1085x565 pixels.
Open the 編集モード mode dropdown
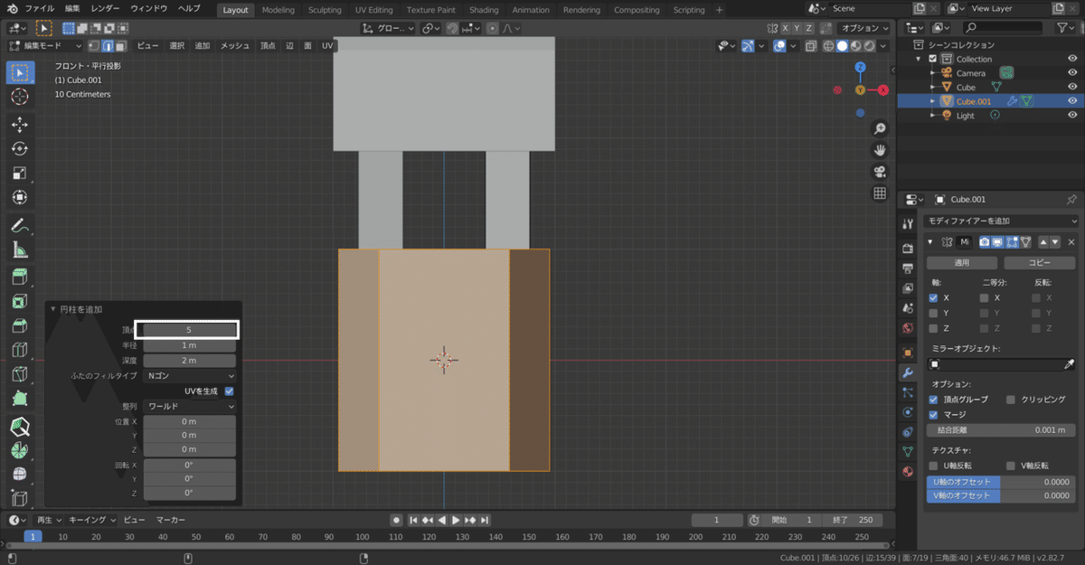point(45,45)
